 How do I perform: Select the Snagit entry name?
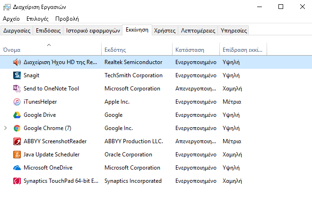point(32,75)
